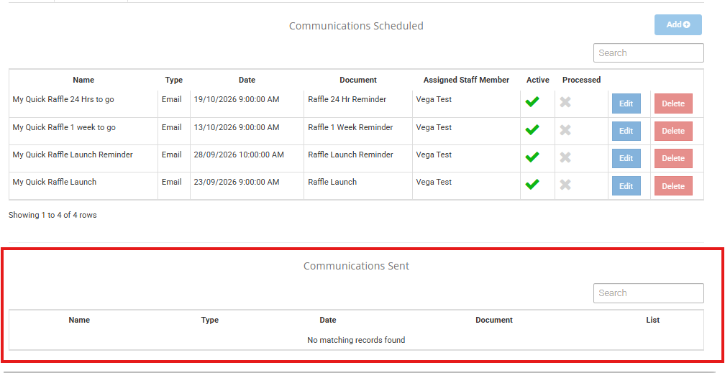Click Processed cross for Launch Reminder row
Viewport: 725px width, 373px height.
pos(565,157)
